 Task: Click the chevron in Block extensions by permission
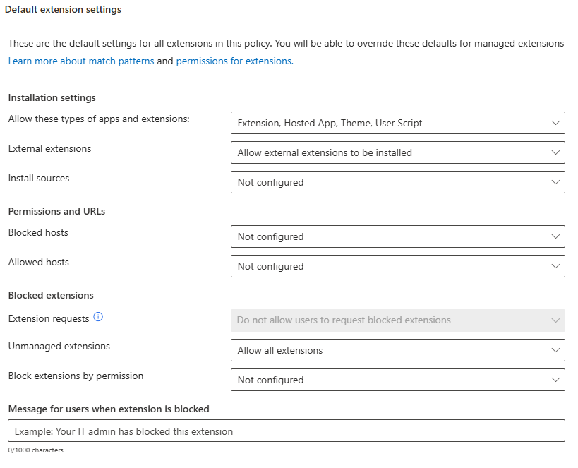555,380
